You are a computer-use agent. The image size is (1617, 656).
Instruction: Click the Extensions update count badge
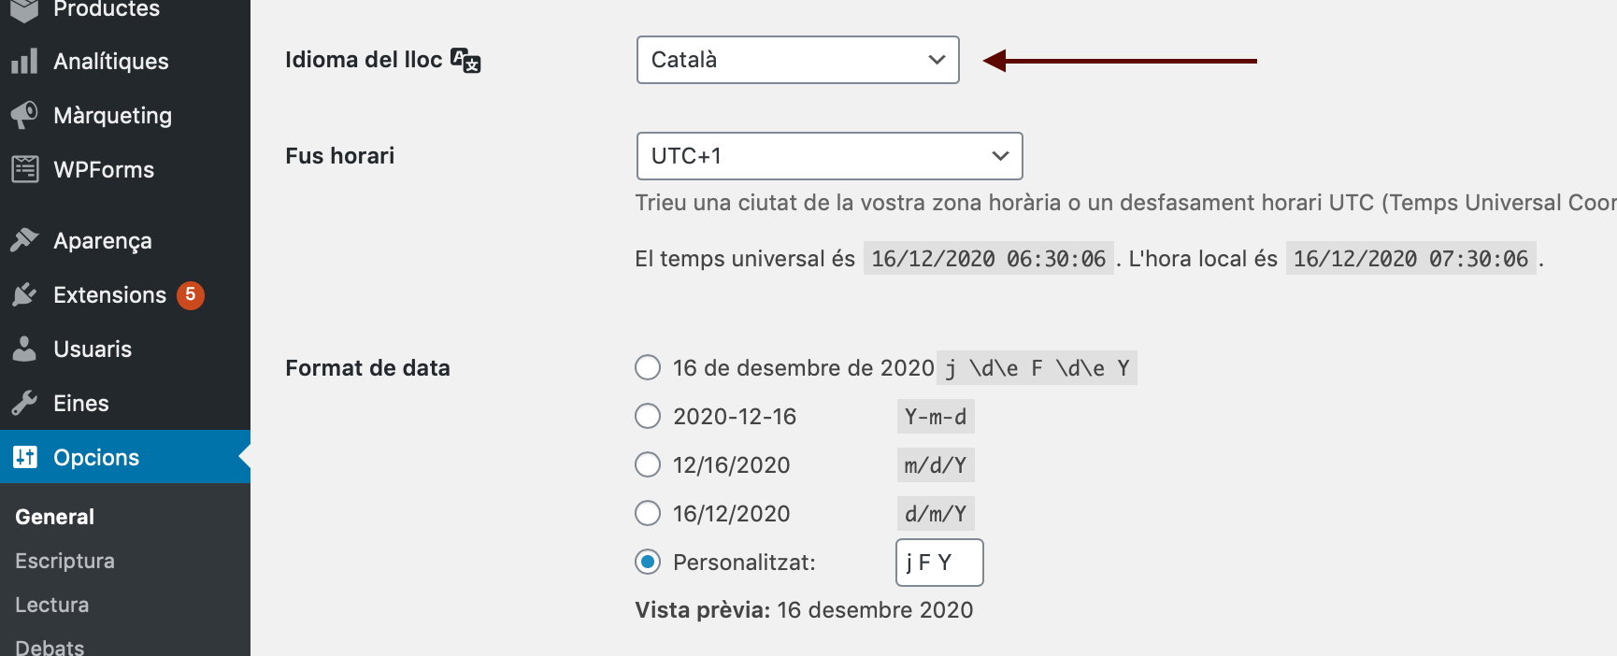tap(191, 294)
